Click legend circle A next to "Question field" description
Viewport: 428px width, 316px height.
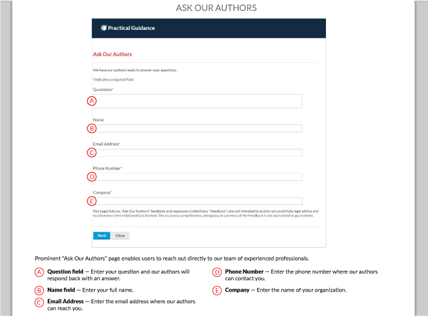tap(39, 272)
